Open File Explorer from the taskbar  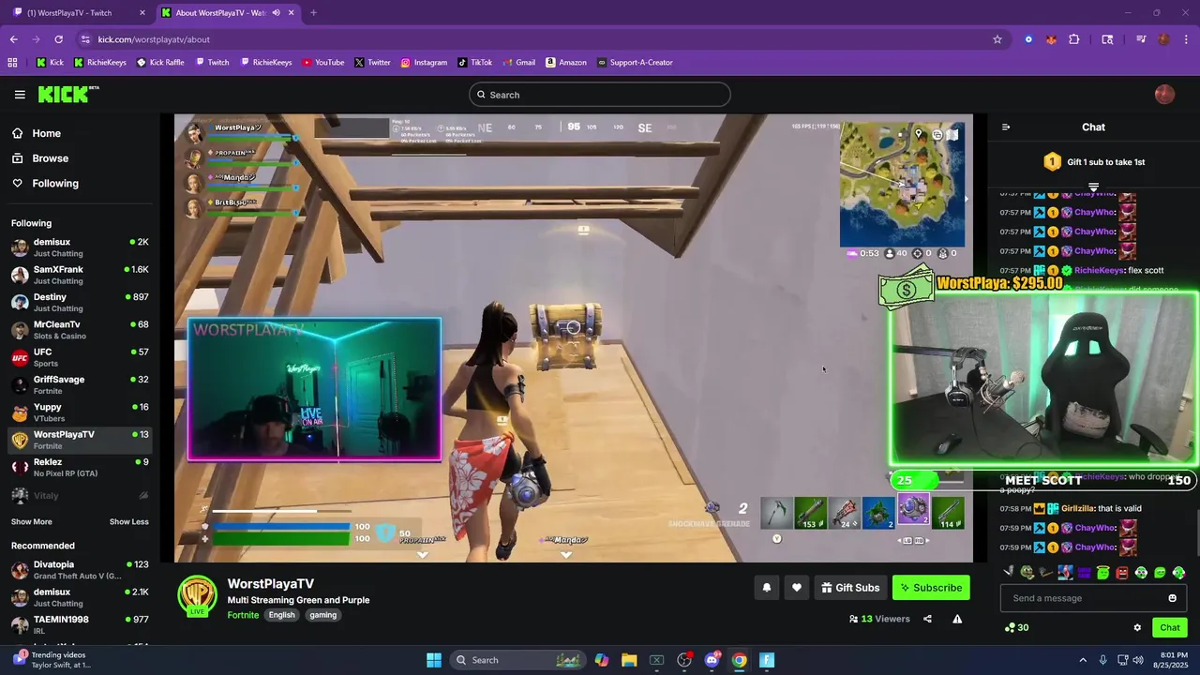click(629, 660)
